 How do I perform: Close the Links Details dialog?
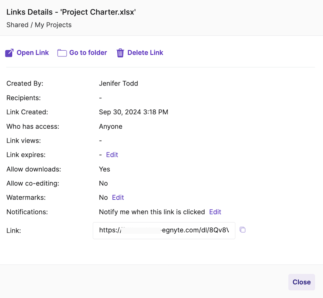[x=302, y=282]
